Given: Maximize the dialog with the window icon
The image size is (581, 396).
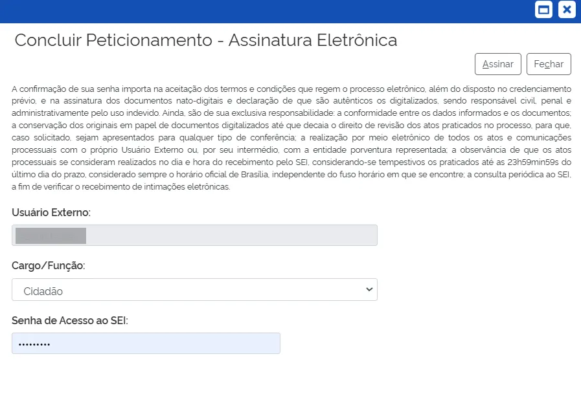Looking at the screenshot, I should (544, 9).
